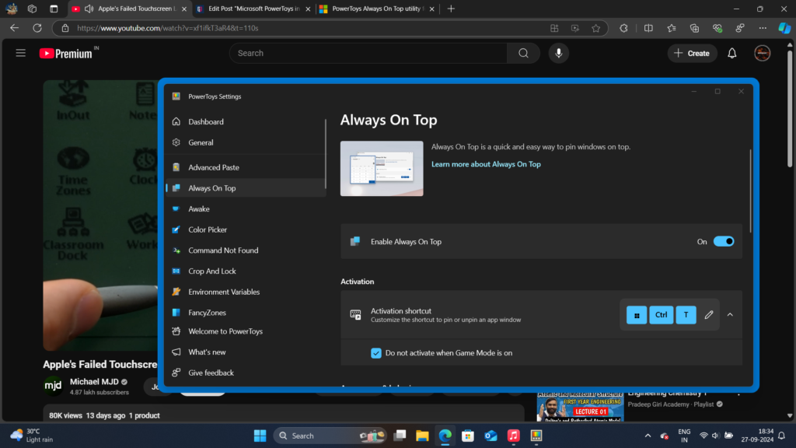This screenshot has height=448, width=796.
Task: Click the FancyZones icon in sidebar
Action: click(x=176, y=313)
